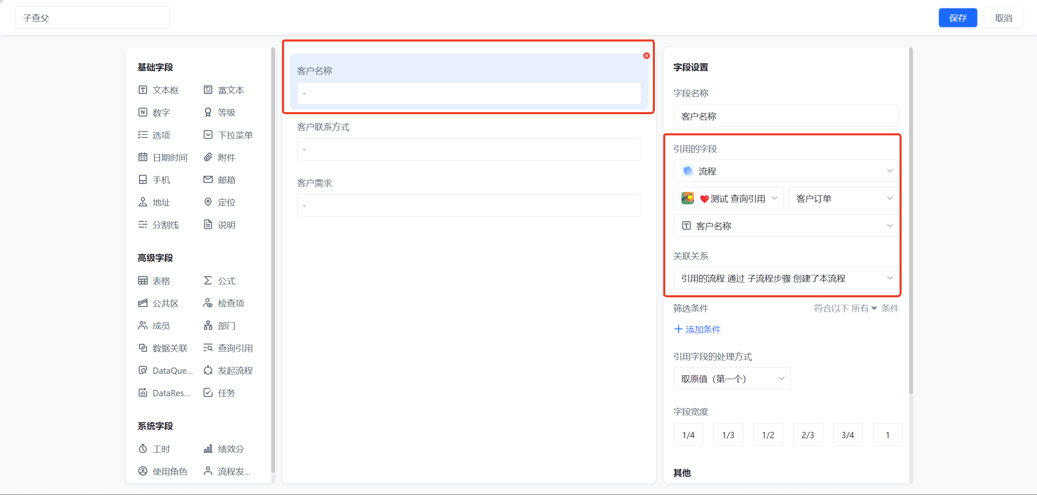Click the 保存 save button
The image size is (1037, 495).
coord(958,18)
